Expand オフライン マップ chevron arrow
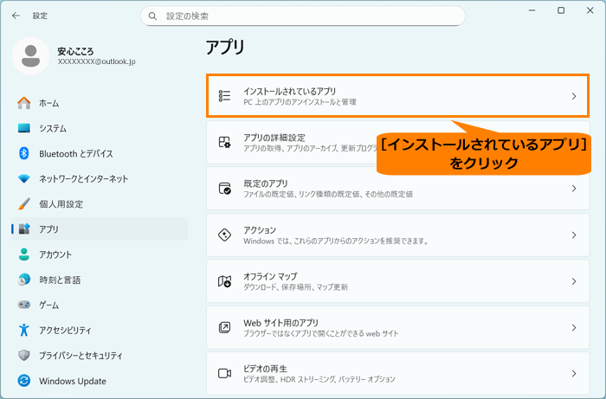The height and width of the screenshot is (399, 606). pos(574,281)
